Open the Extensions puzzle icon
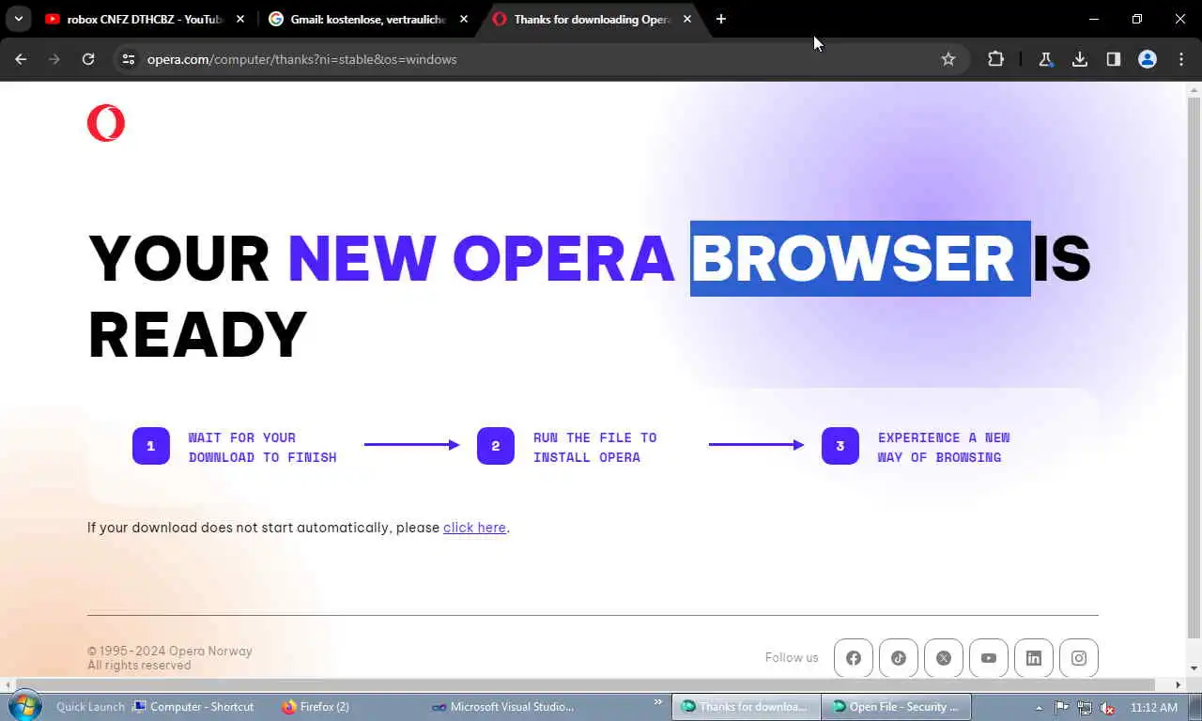Screen dimensions: 1202x721 [x=995, y=59]
